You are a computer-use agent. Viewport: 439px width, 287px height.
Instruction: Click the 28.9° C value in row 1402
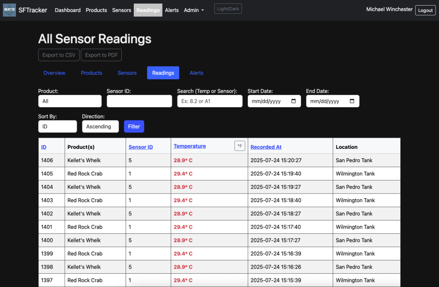point(183,214)
